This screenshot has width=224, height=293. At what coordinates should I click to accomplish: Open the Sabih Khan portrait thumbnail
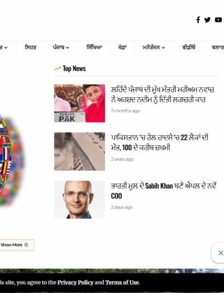[x=80, y=200]
